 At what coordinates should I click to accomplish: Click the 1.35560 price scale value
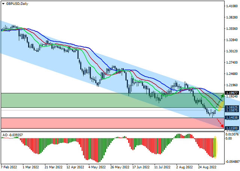(x=232, y=28)
